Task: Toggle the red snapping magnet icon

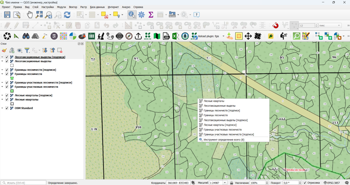Action: tap(275, 26)
